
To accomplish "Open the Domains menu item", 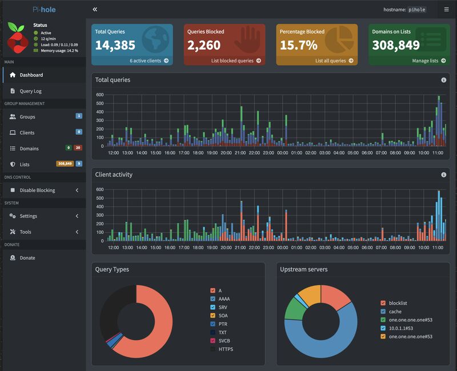I will point(45,148).
